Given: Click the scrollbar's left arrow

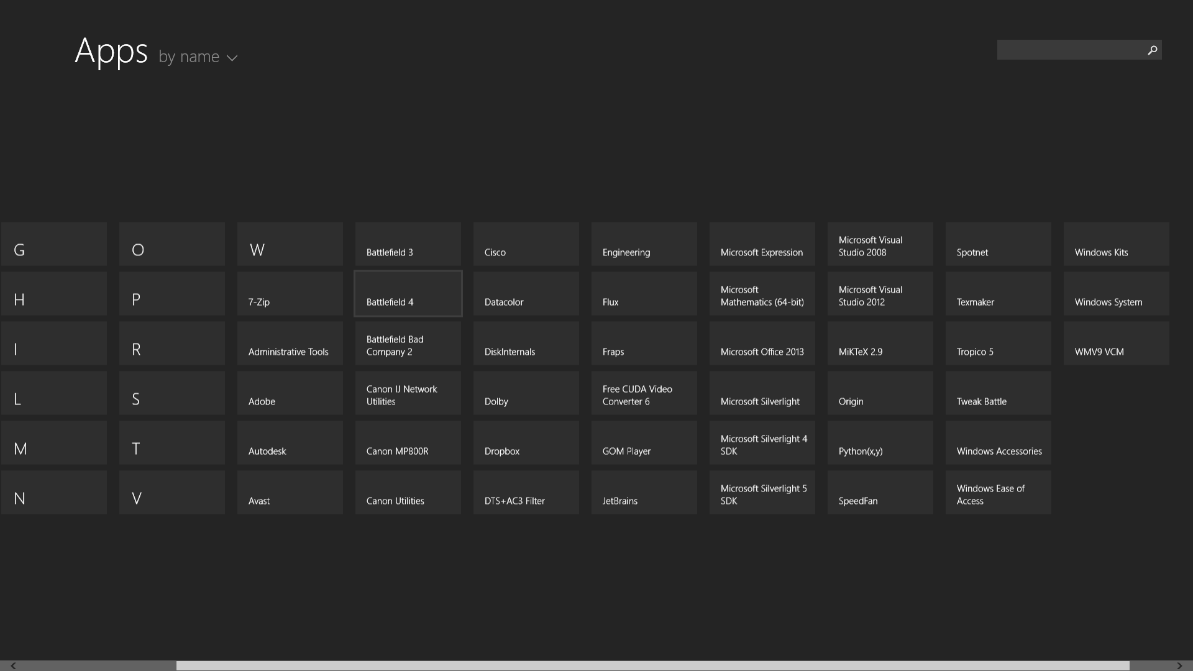Looking at the screenshot, I should point(13,665).
